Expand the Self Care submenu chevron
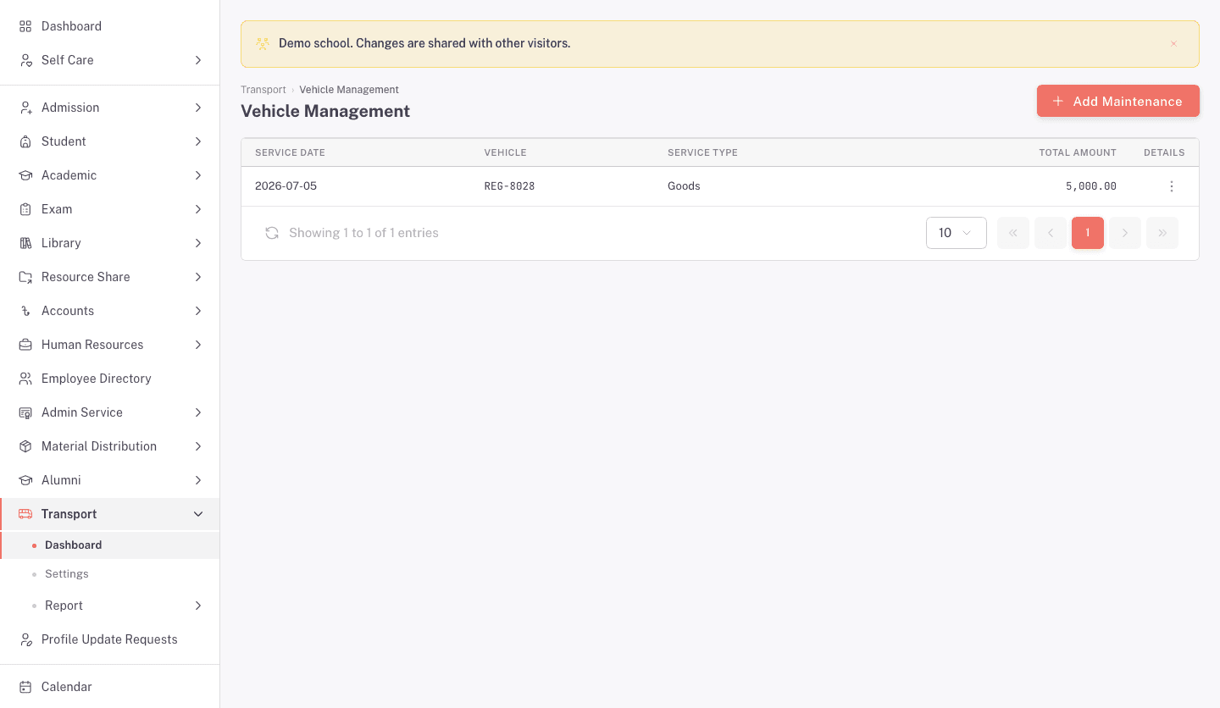Viewport: 1220px width, 708px height. click(x=198, y=60)
